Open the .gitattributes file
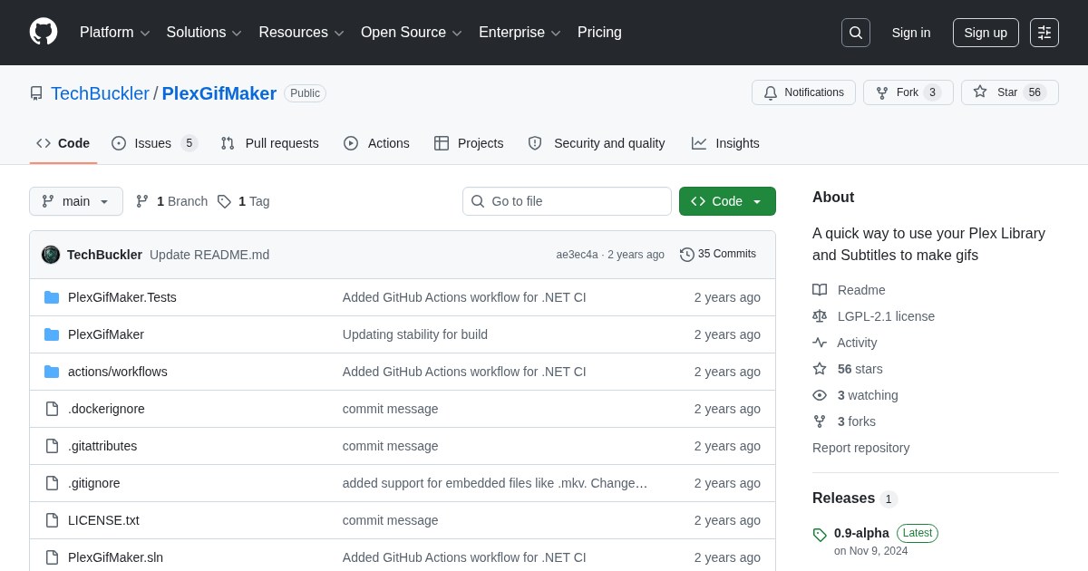 tap(102, 446)
